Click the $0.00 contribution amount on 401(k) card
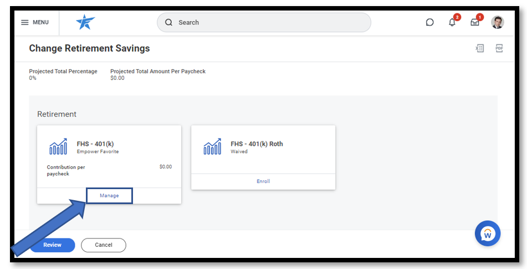The image size is (527, 269). 166,167
